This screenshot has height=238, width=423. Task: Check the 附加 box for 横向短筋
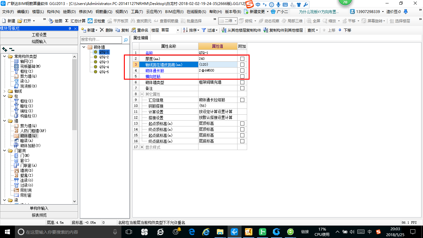tap(242, 76)
